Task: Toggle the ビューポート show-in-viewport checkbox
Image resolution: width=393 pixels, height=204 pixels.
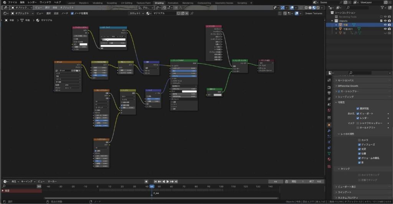Action: click(x=358, y=114)
